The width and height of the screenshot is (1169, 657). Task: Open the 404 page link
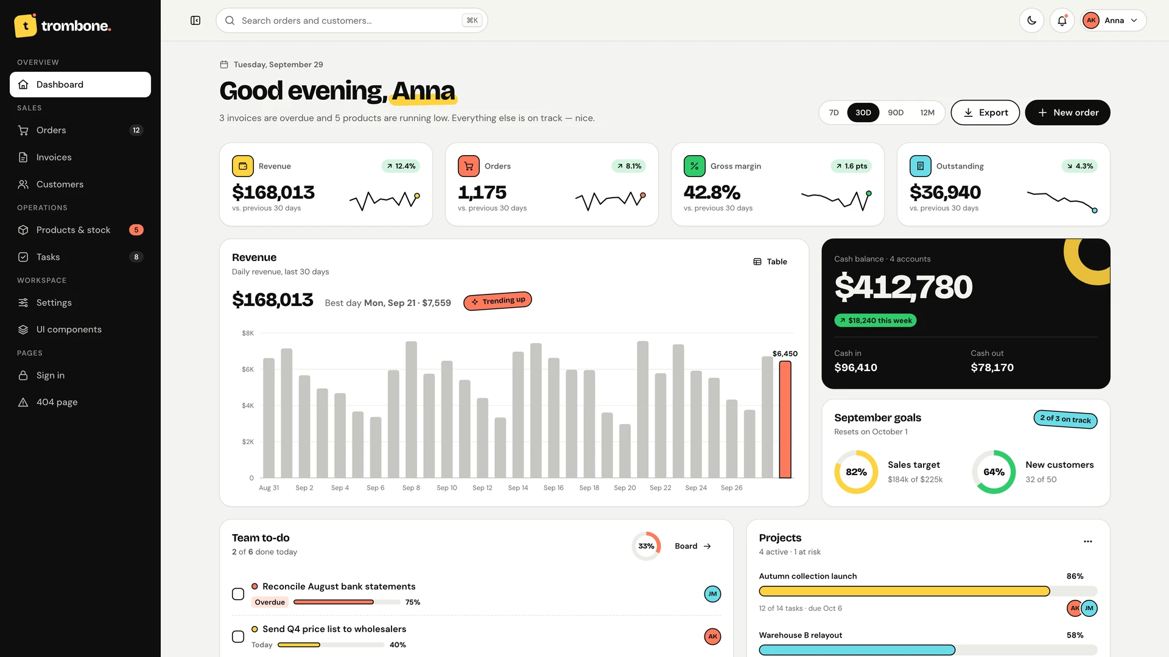[x=80, y=402]
